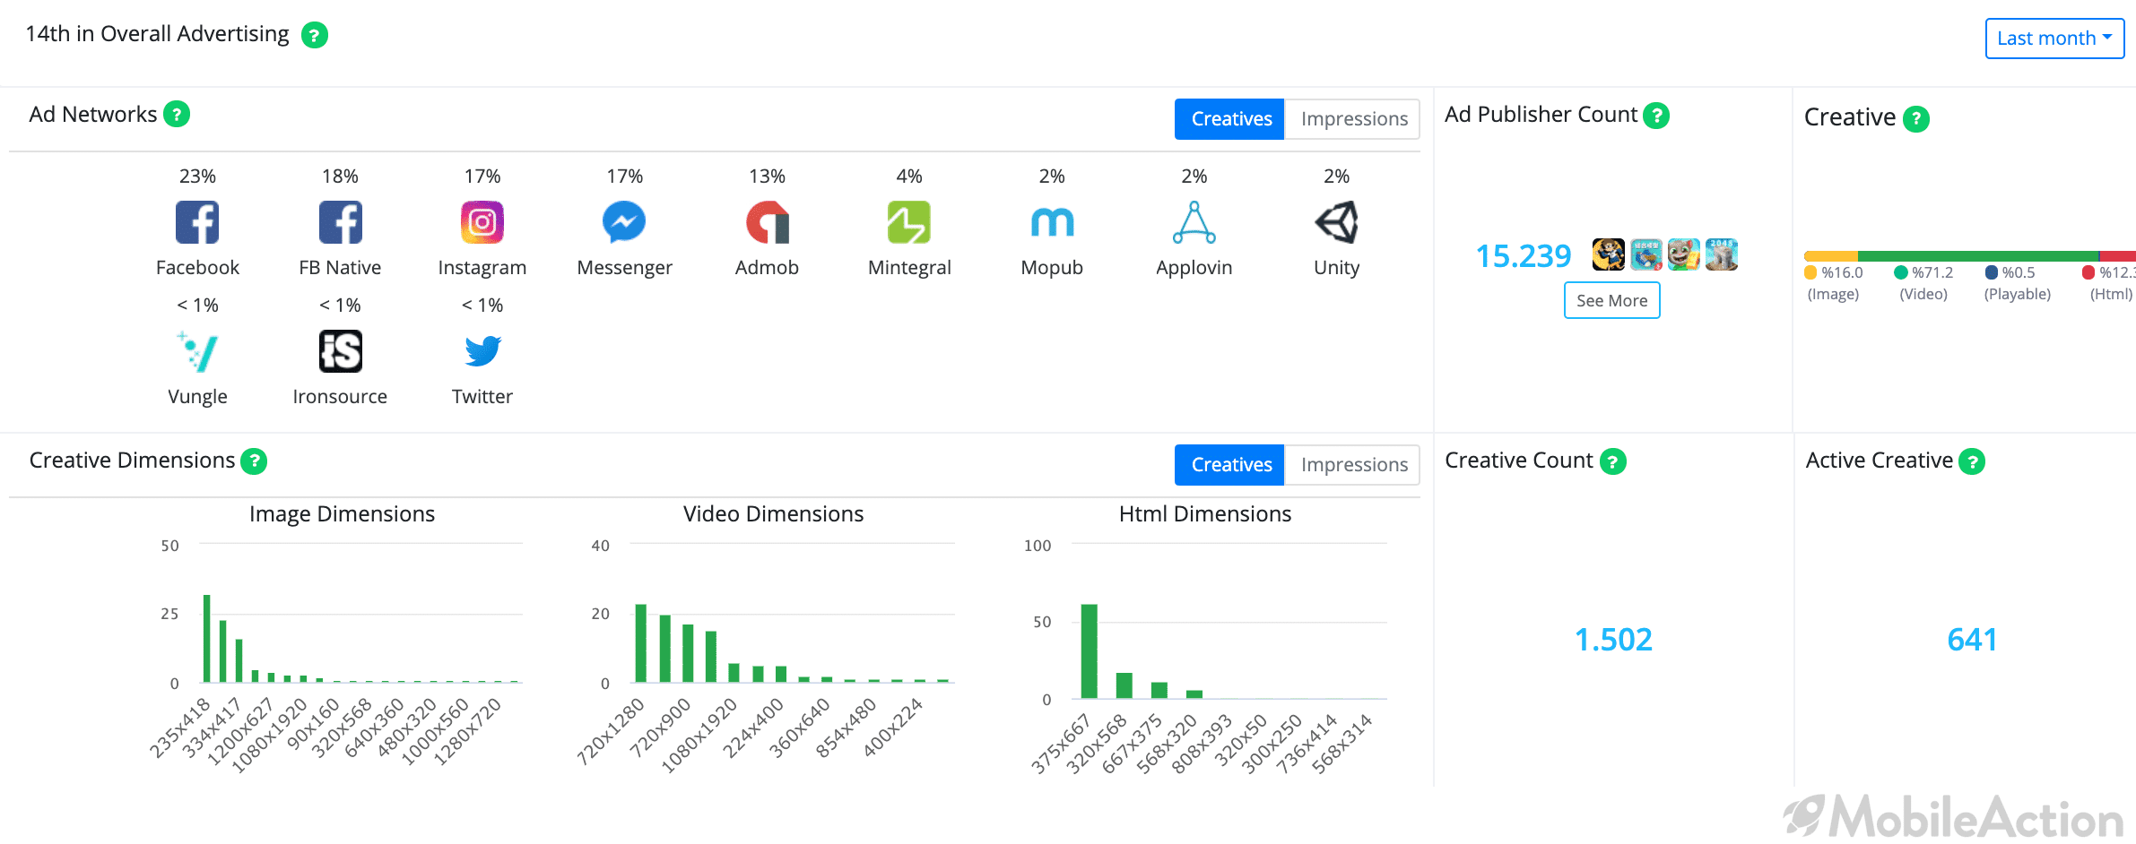The width and height of the screenshot is (2136, 844).
Task: Click the tallest bar in Html Dimensions chart
Action: (x=1090, y=651)
